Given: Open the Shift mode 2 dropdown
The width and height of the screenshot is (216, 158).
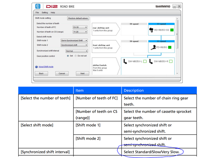Looking at the screenshot, I should tap(74, 45).
